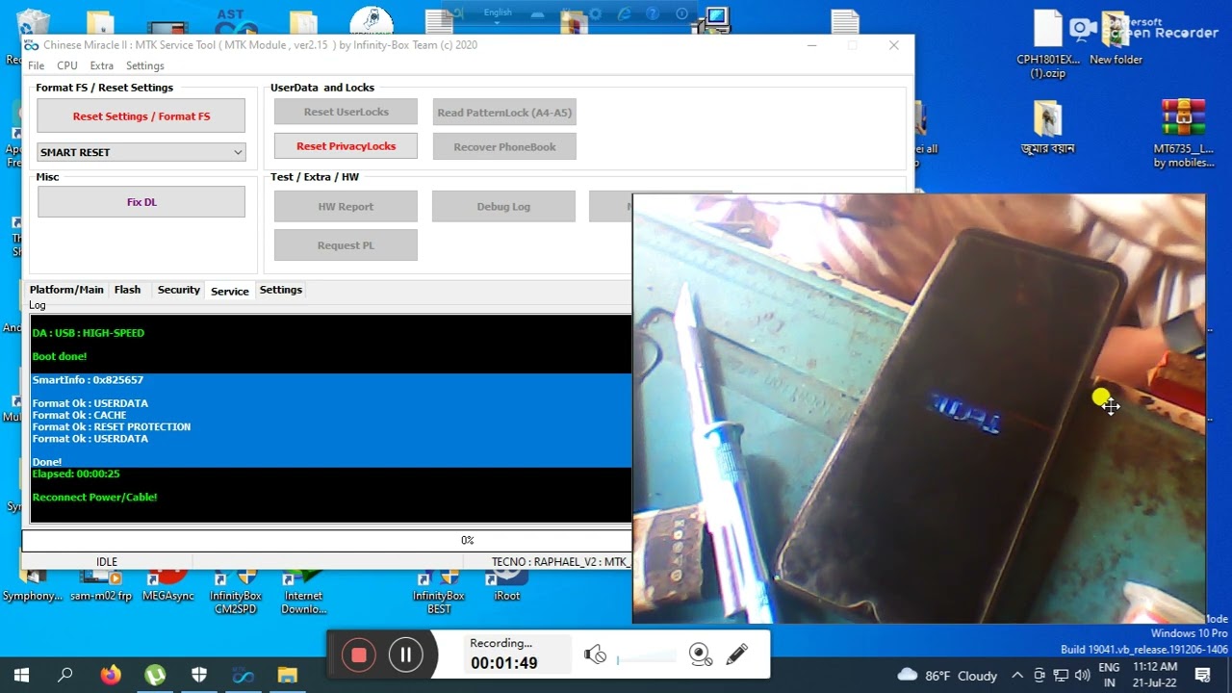
Task: Switch to Chinese Miracle taskbar icon
Action: coord(244,675)
